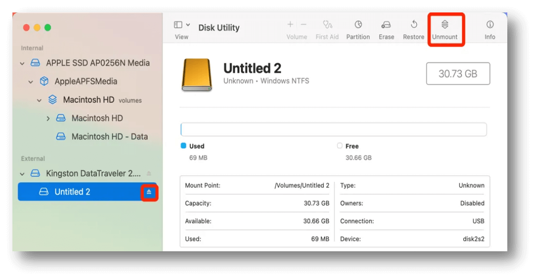This screenshot has height=280, width=536.
Task: Open the View sidebar dropdown
Action: 182,25
